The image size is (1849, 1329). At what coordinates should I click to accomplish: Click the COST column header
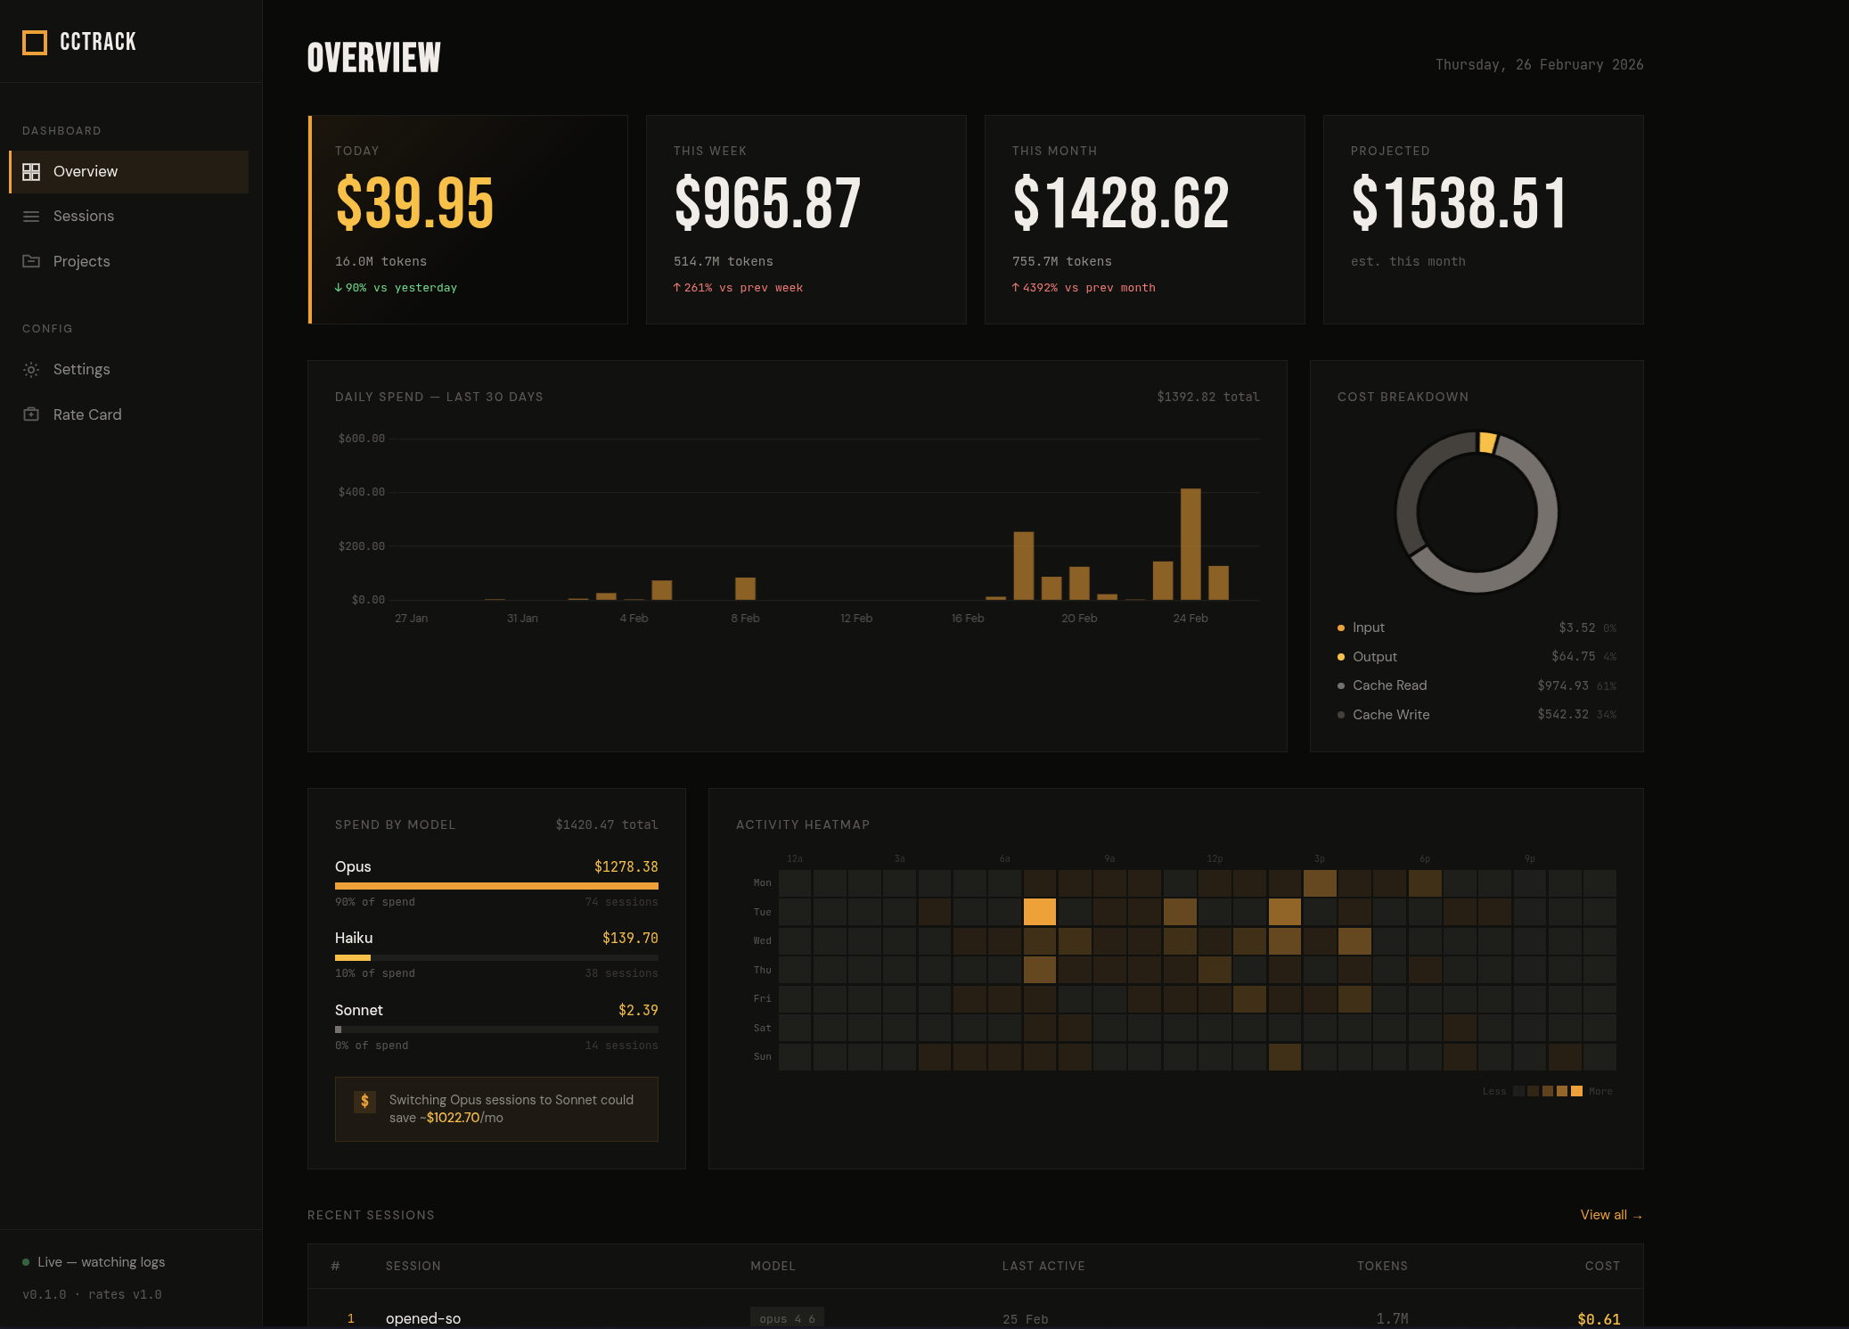tap(1601, 1266)
